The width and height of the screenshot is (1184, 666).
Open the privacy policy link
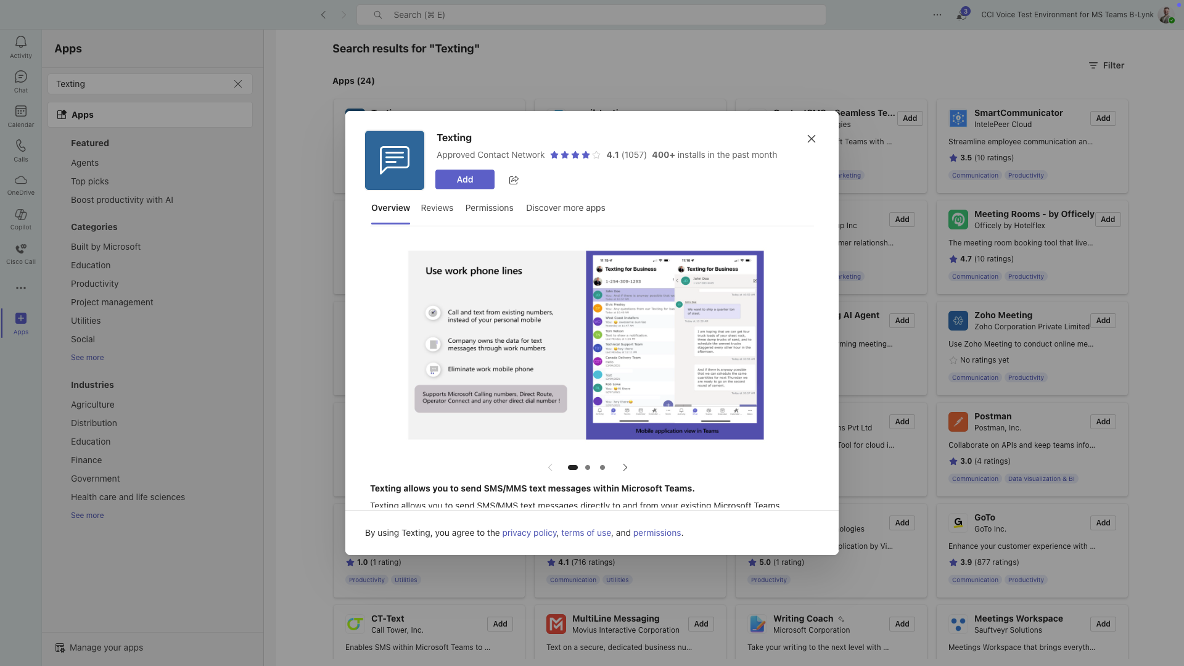point(529,533)
